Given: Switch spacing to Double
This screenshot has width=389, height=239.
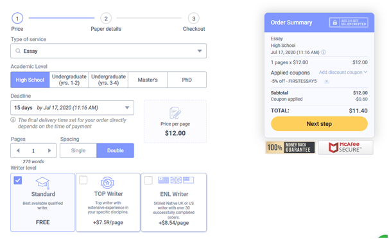Looking at the screenshot, I should pyautogui.click(x=116, y=150).
